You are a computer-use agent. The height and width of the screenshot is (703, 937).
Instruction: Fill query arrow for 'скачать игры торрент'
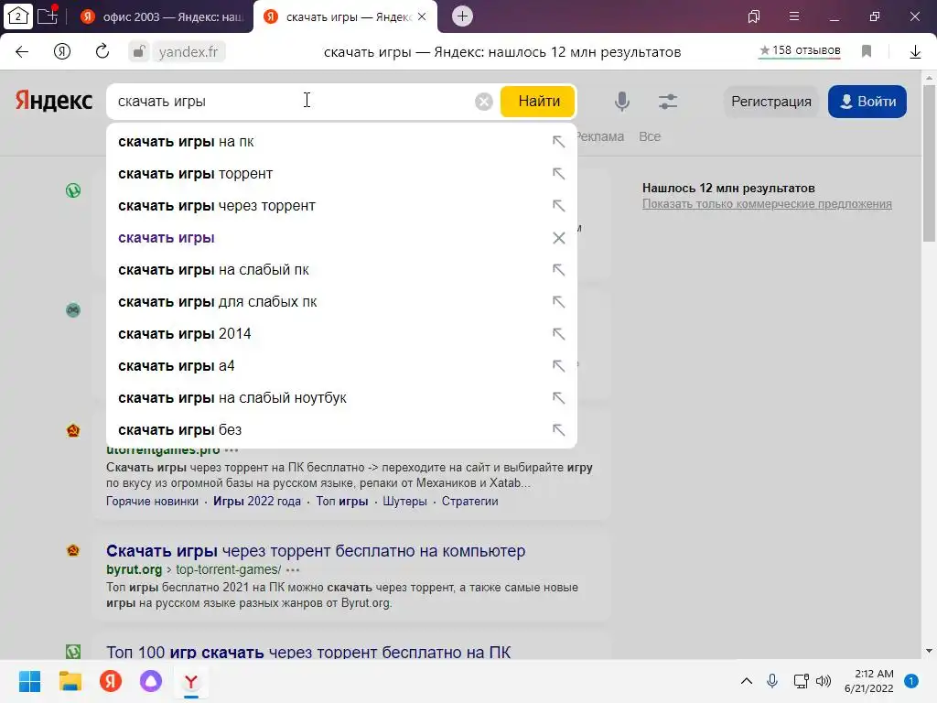pyautogui.click(x=559, y=174)
